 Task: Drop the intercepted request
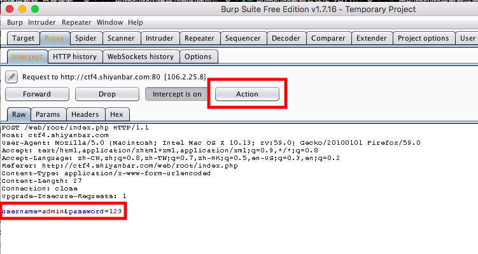107,94
